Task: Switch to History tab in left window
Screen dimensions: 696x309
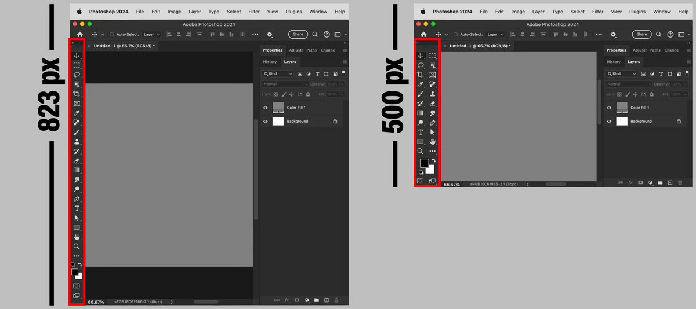Action: 270,62
